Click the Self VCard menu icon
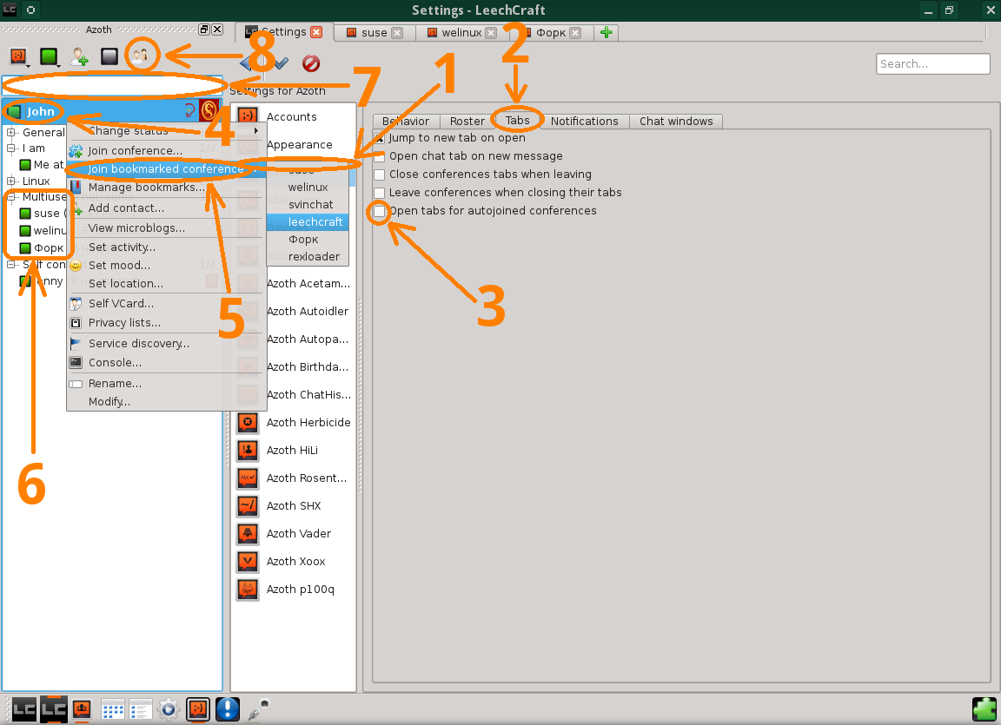This screenshot has height=725, width=1001. pyautogui.click(x=76, y=304)
